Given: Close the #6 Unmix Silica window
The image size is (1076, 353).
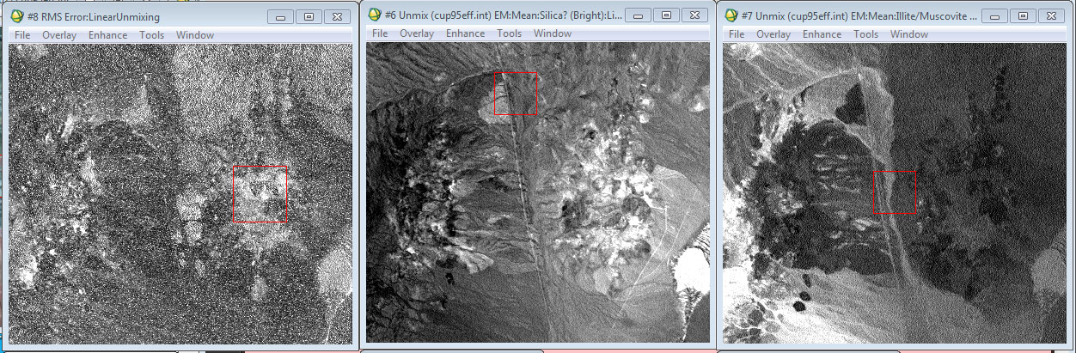Looking at the screenshot, I should [x=696, y=15].
